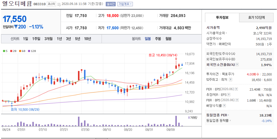Switch to the 호가10단계 tab
The width and height of the screenshot is (277, 139).
pyautogui.click(x=256, y=18)
